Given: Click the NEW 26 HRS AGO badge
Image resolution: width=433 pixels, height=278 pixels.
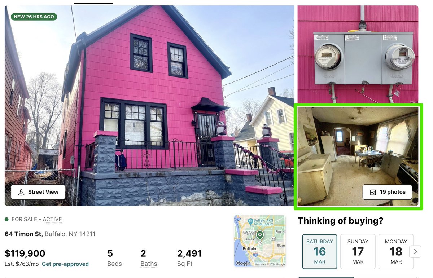Looking at the screenshot, I should tap(34, 17).
